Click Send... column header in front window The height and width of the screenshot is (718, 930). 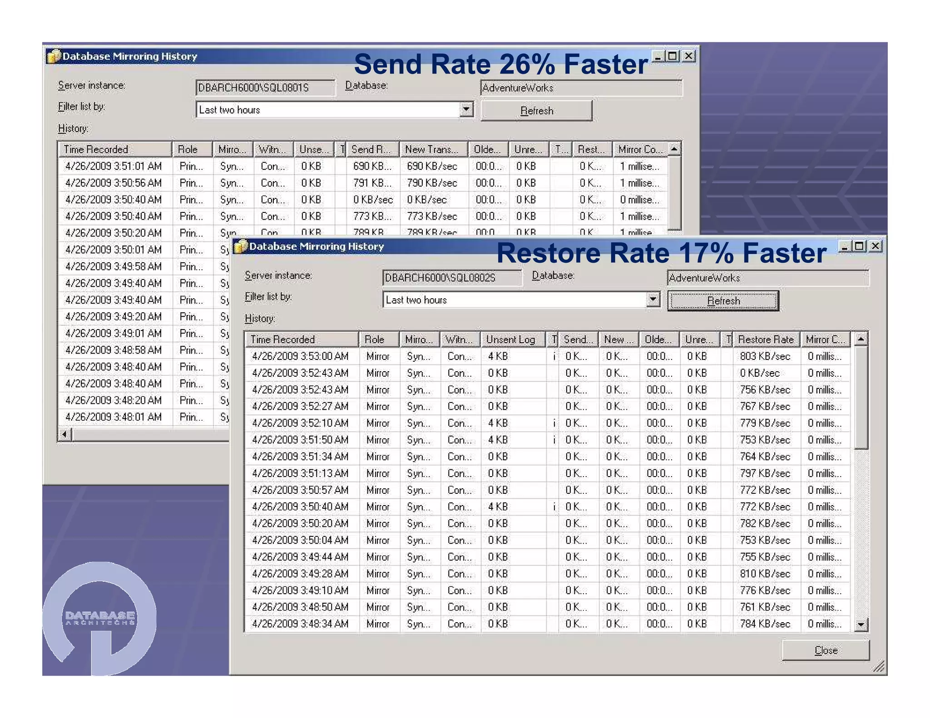tap(578, 339)
